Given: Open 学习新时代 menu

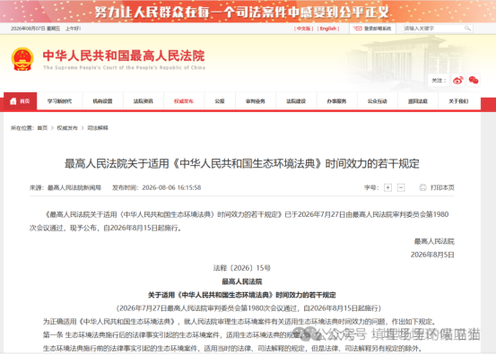Looking at the screenshot, I should tap(59, 101).
